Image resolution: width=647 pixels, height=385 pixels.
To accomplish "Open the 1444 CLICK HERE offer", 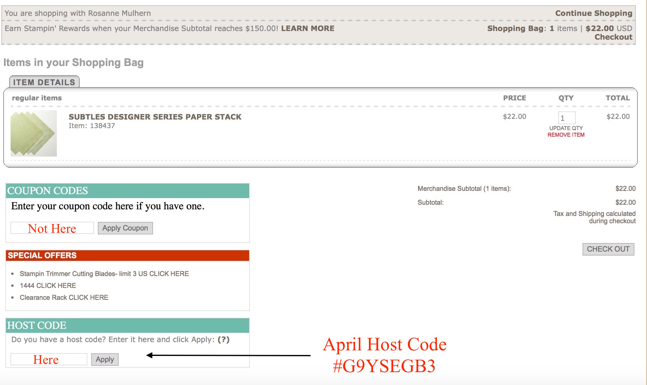I will point(48,286).
